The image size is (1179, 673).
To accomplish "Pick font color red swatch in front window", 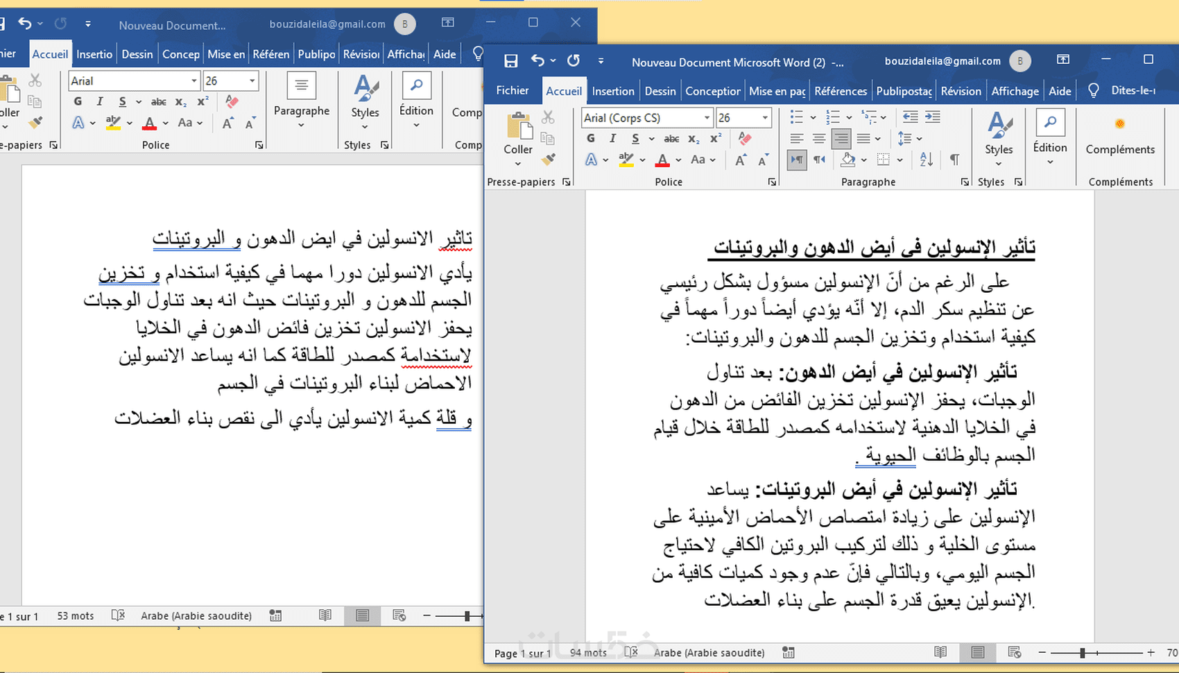I will pyautogui.click(x=662, y=160).
